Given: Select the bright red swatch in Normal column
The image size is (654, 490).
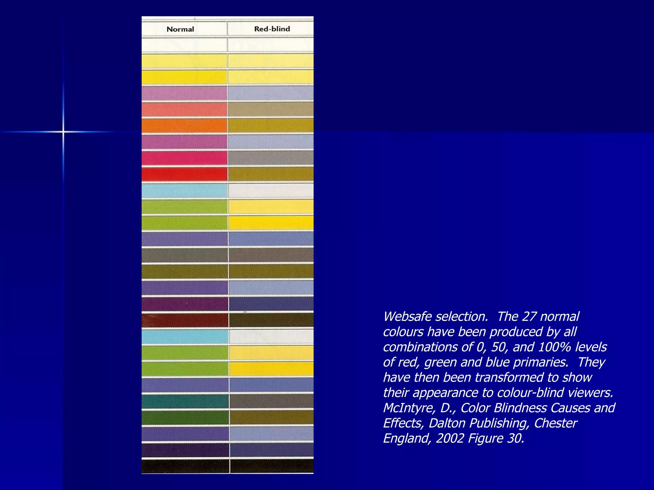Looking at the screenshot, I should coord(185,174).
